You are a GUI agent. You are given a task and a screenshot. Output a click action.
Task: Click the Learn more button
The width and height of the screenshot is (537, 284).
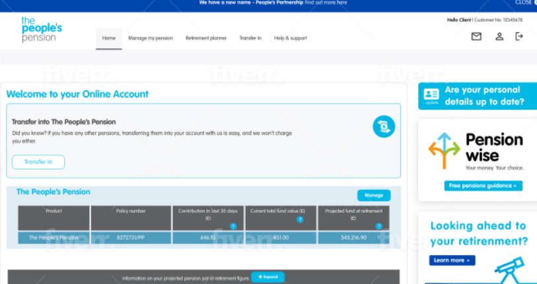pyautogui.click(x=452, y=260)
